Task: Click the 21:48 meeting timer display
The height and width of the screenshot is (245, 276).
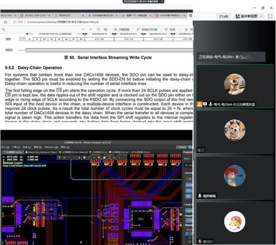Action: 224,16
